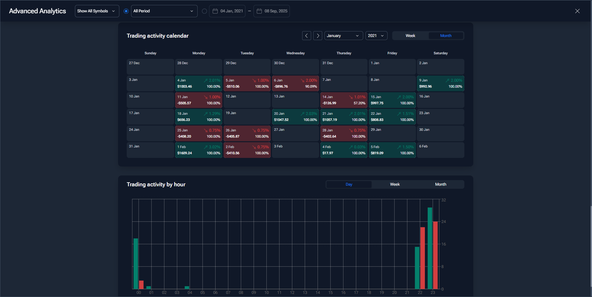Click the start date calendar icon
The width and height of the screenshot is (592, 297).
pos(215,11)
